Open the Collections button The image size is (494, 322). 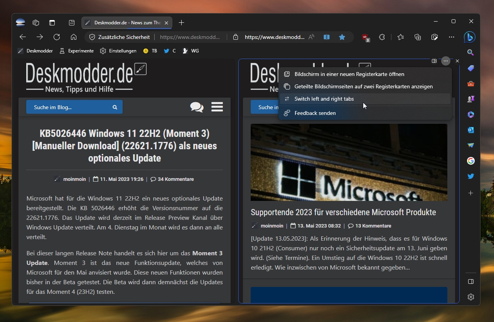pos(418,37)
